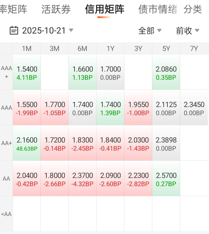
Task: Tap the AAA+ 1M cell showing 1.5400
Action: (27, 73)
